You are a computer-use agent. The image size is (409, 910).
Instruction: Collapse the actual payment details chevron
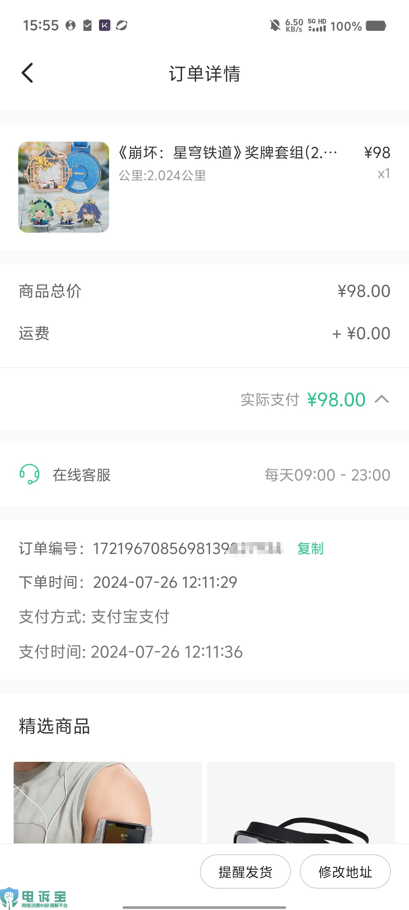(x=382, y=399)
